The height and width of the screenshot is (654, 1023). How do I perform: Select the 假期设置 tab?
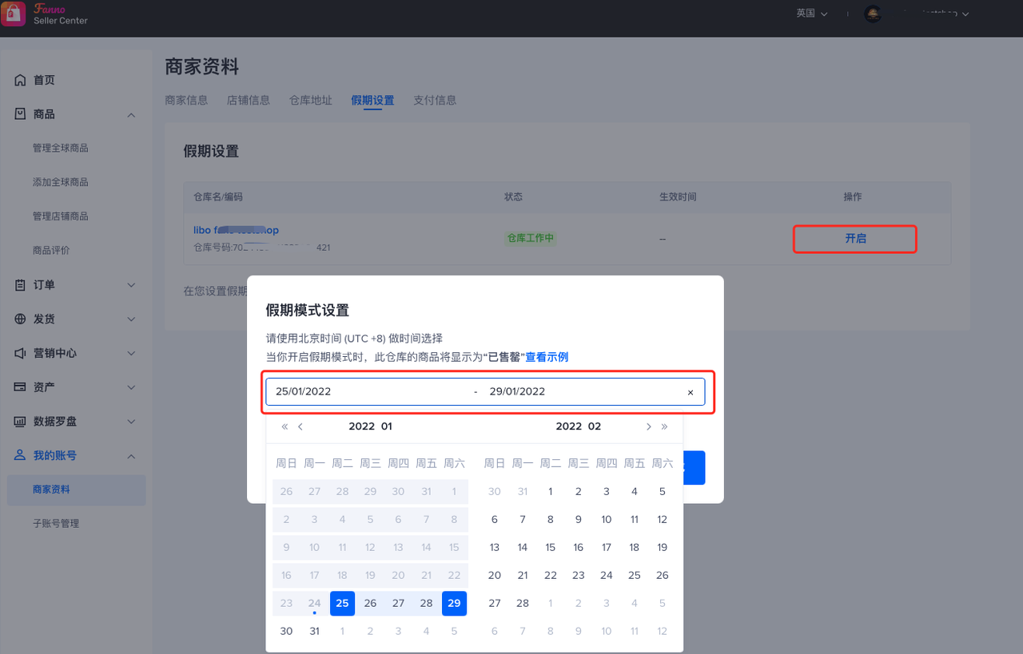click(x=372, y=101)
